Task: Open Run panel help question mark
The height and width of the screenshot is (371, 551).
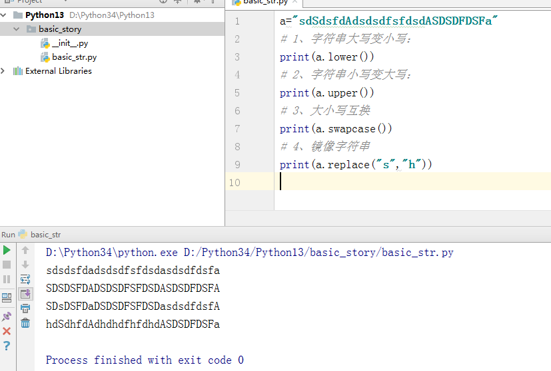Action: 7,346
